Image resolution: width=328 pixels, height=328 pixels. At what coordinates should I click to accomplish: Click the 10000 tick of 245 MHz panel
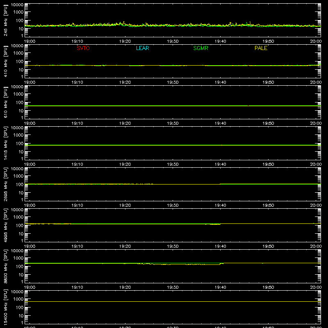coord(17,5)
